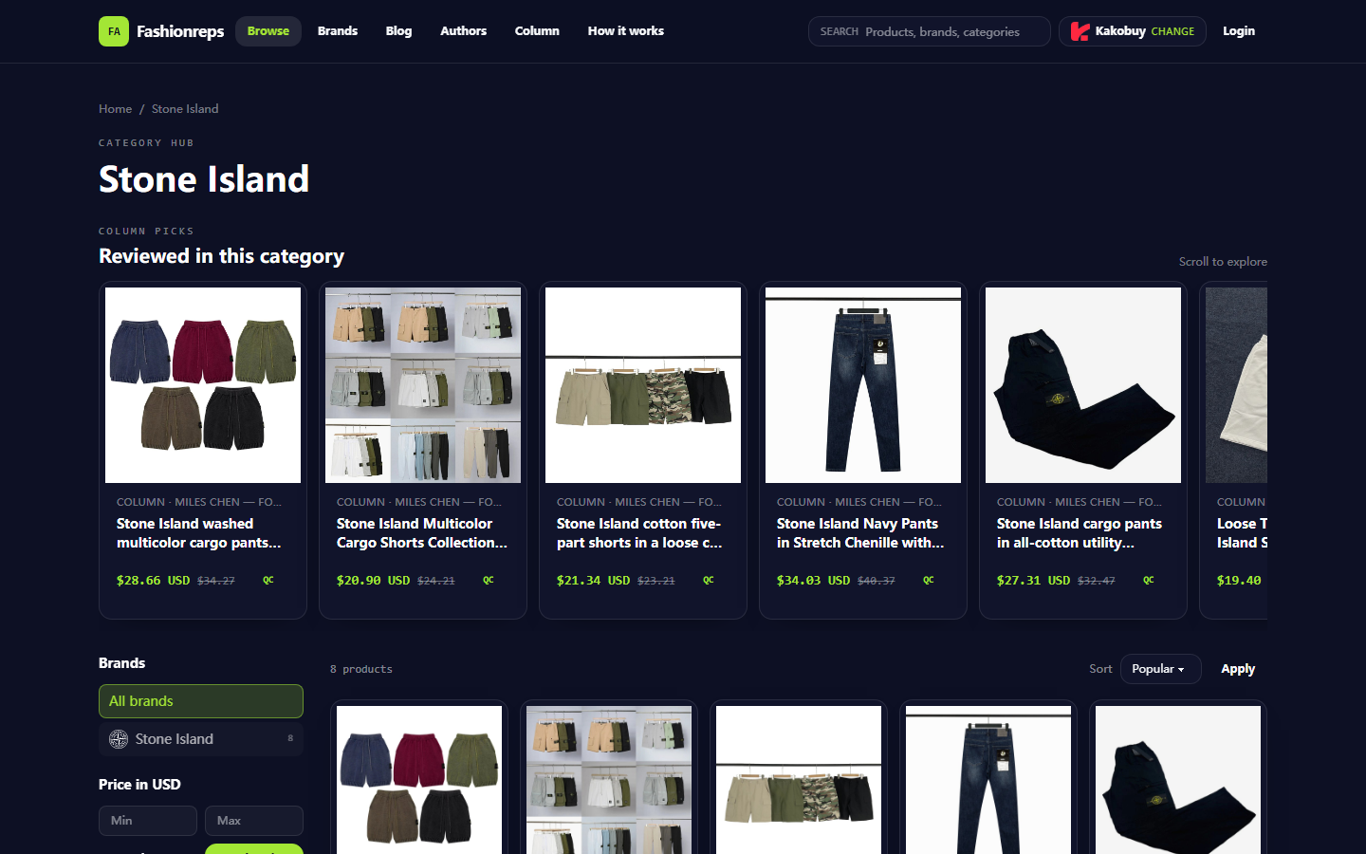Click the QC badge on Navy Pants card
This screenshot has height=854, width=1366.
click(929, 580)
